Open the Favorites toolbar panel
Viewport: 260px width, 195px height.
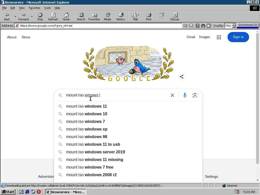click(94, 17)
